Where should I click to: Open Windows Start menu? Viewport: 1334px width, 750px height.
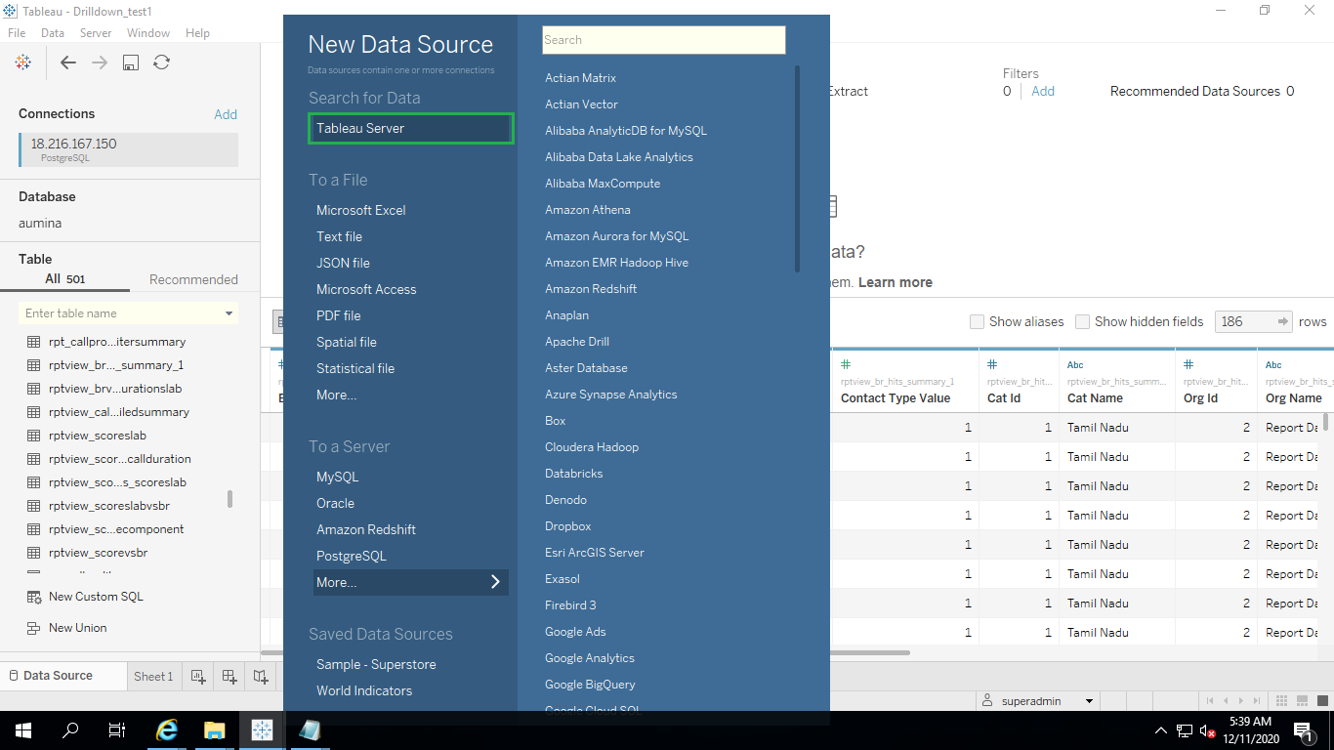[22, 729]
